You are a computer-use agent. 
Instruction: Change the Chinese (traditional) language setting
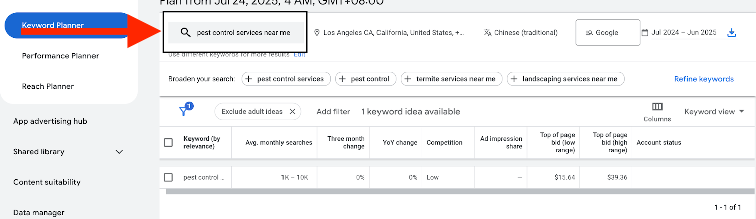[x=526, y=33]
